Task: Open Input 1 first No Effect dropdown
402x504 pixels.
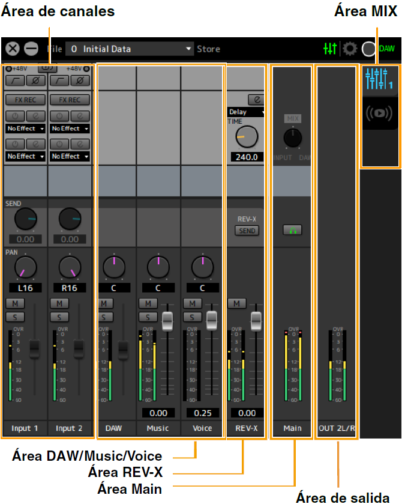Action: [x=25, y=129]
